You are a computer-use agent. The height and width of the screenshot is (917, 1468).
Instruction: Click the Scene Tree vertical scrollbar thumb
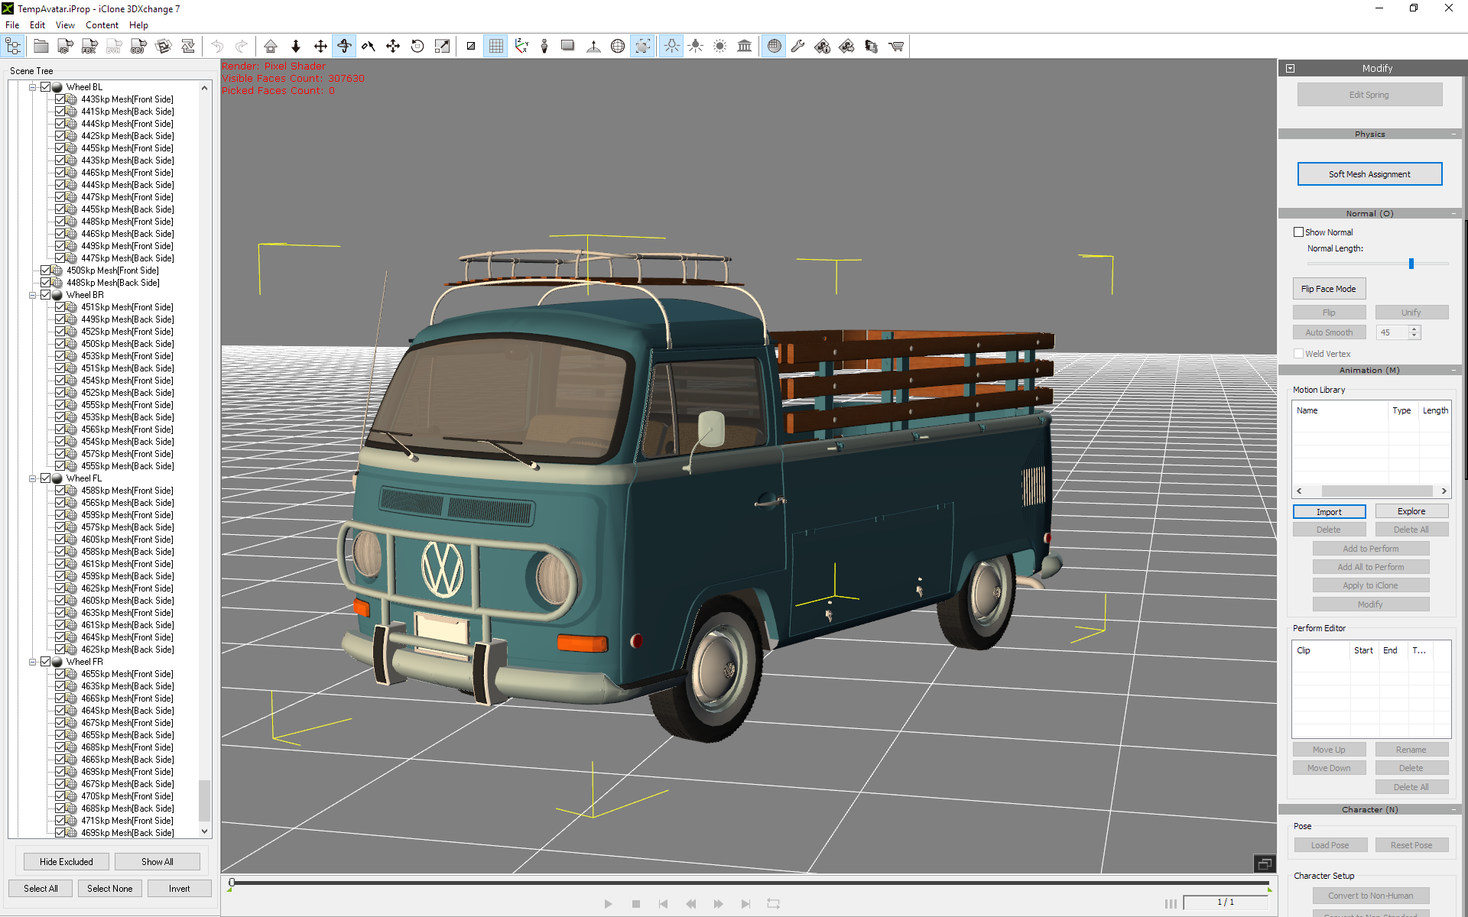coord(204,800)
